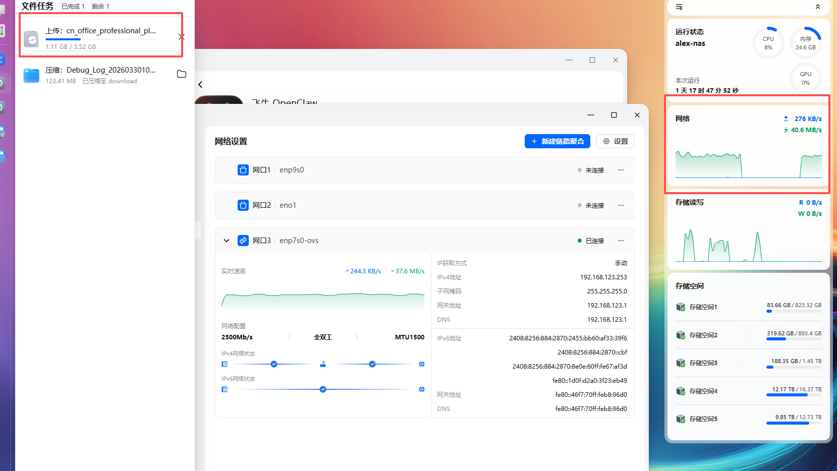Click the blue Debug_Log archive folder icon
Screen dimensions: 837x471
point(31,76)
